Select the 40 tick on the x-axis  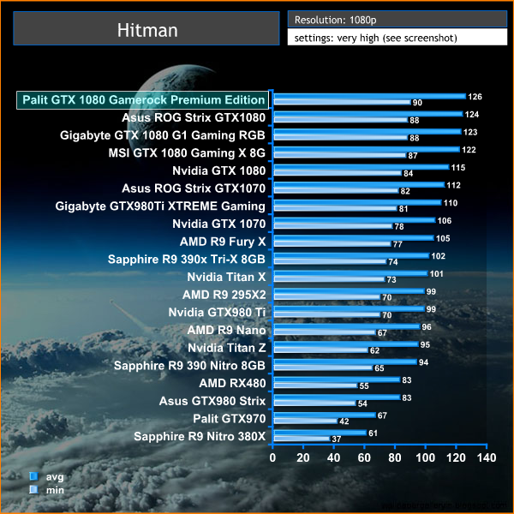(x=333, y=457)
